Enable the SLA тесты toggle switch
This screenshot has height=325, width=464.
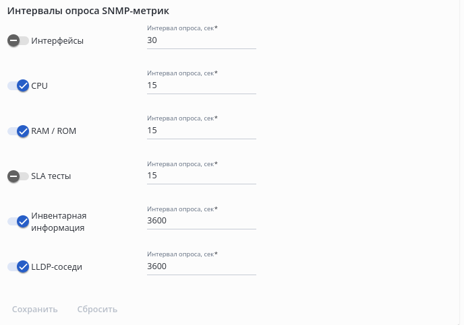[x=18, y=176]
